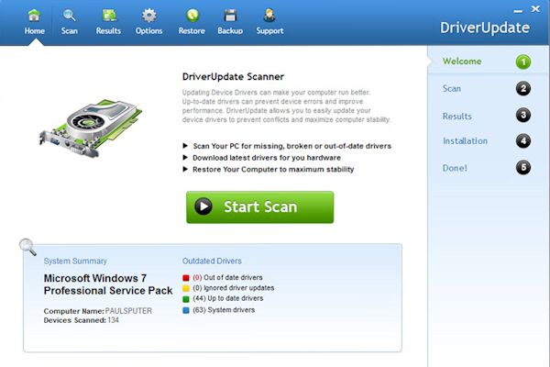The image size is (550, 367).
Task: Click the "Restore Your Computer" bullet
Action: (x=273, y=169)
